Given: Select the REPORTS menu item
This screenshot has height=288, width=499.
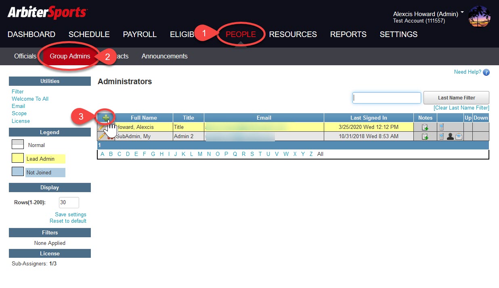Looking at the screenshot, I should pos(348,35).
